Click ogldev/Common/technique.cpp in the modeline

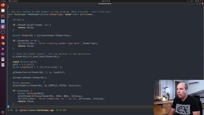click(36, 110)
